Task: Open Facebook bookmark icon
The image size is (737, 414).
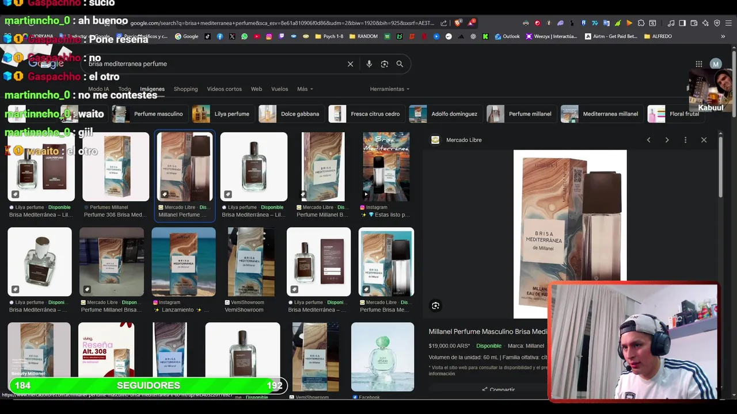Action: 220,36
